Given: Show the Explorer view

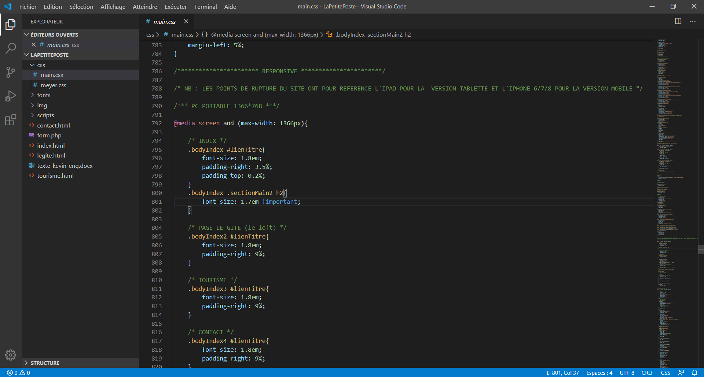Looking at the screenshot, I should click(x=11, y=24).
